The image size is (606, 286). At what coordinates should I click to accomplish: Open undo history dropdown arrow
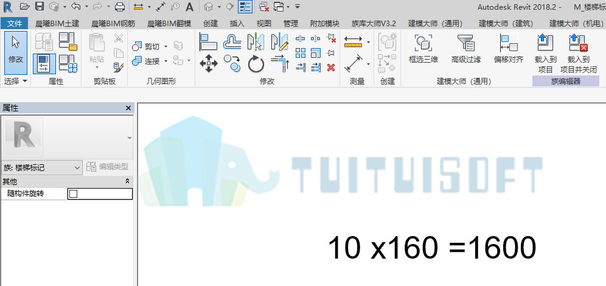click(86, 7)
